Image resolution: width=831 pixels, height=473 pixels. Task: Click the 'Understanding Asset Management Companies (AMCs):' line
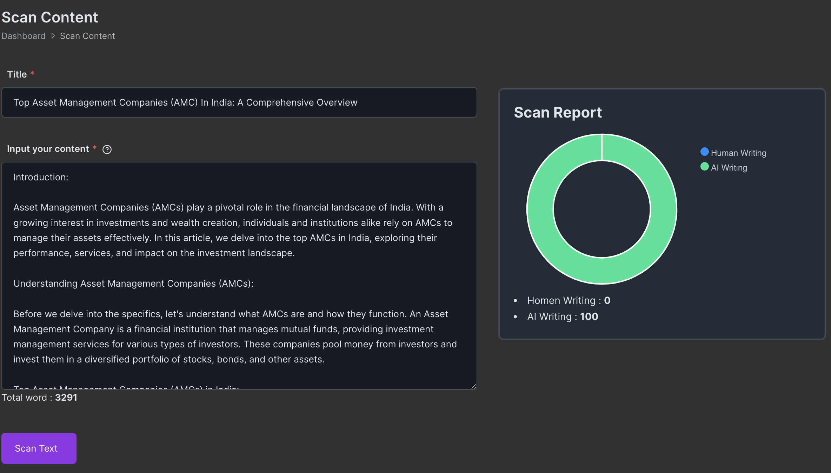133,284
